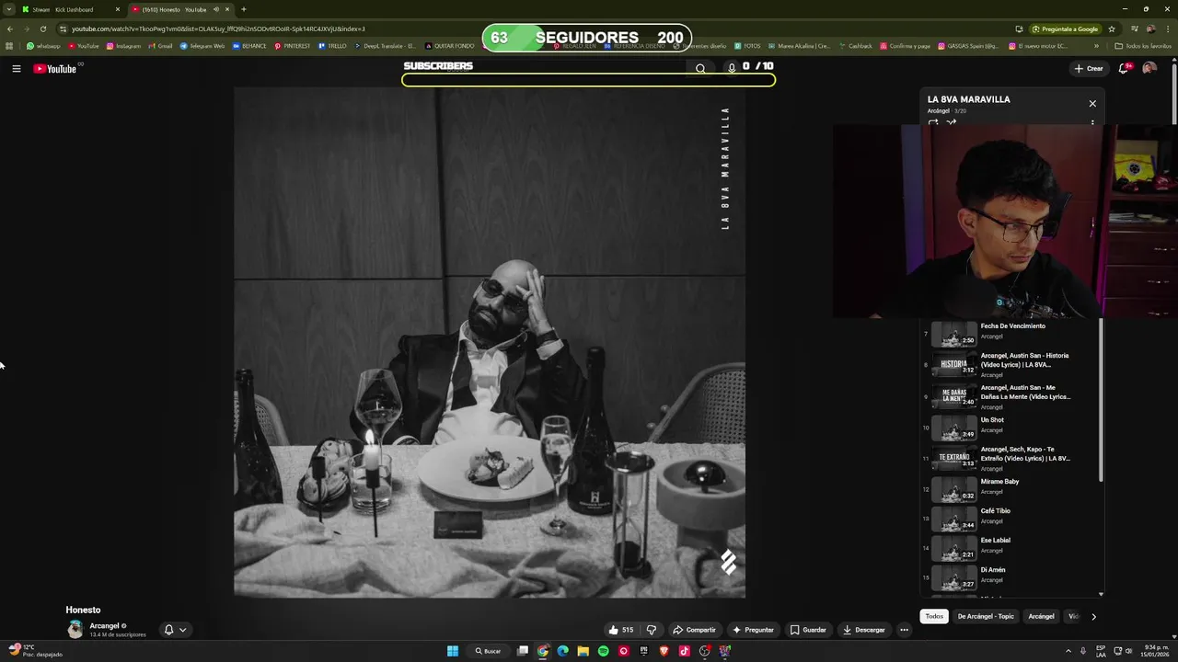Screen dimensions: 1178x662
Task: Bookmark this page with star icon
Action: (x=1112, y=29)
